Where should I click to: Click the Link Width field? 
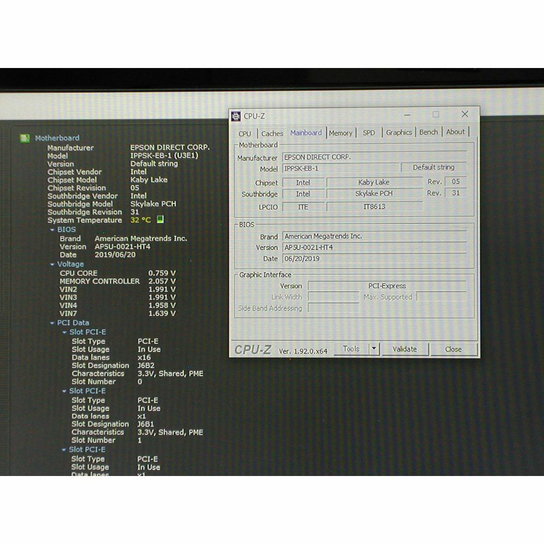[x=333, y=297]
